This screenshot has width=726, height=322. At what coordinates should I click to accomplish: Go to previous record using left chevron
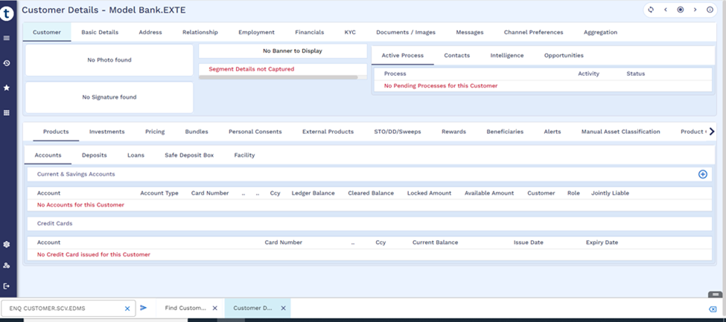666,10
